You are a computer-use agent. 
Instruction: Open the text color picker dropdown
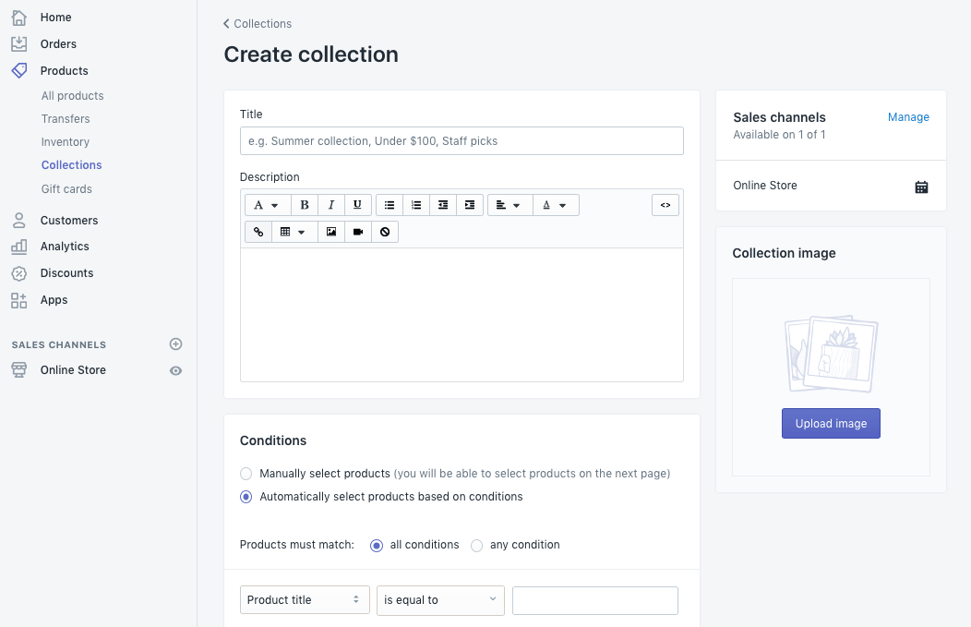tap(555, 205)
